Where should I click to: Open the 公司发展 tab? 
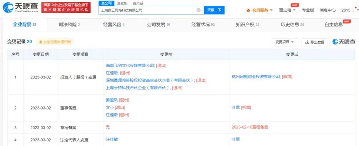coord(158,25)
